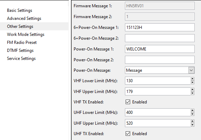Select Work Mode Settings
The height and width of the screenshot is (140, 201).
pos(25,34)
